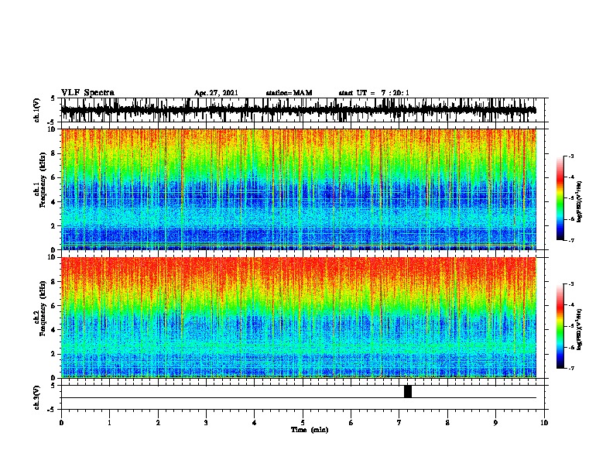This screenshot has width=613, height=474.
Task: Click the ch.2 spectrogram color scale bar
Action: click(560, 326)
